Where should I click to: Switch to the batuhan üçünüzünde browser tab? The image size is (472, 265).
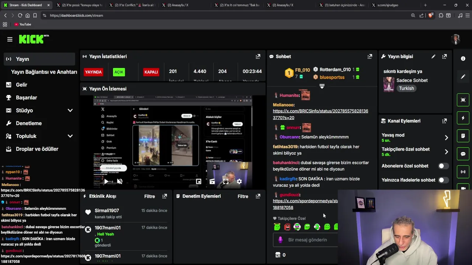pos(342,5)
